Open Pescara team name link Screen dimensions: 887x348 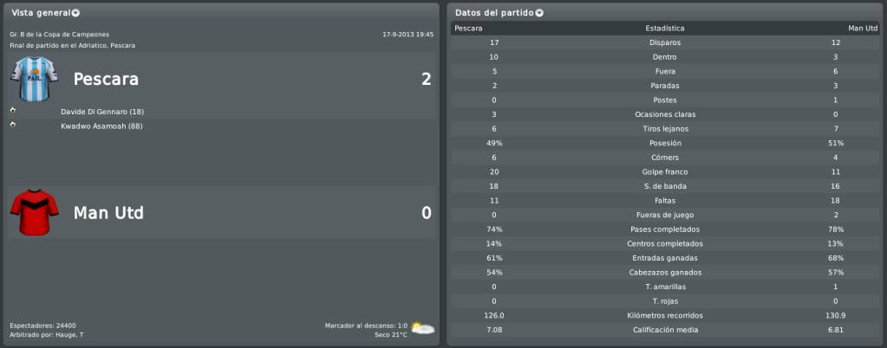106,79
